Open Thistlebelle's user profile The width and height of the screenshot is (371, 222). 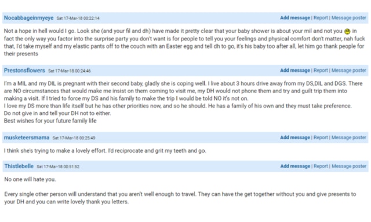click(x=19, y=166)
